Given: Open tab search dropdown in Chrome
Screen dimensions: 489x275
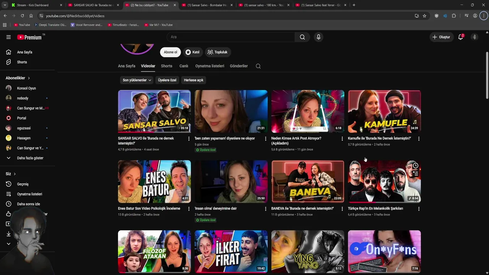Looking at the screenshot, I should pyautogui.click(x=5, y=5).
